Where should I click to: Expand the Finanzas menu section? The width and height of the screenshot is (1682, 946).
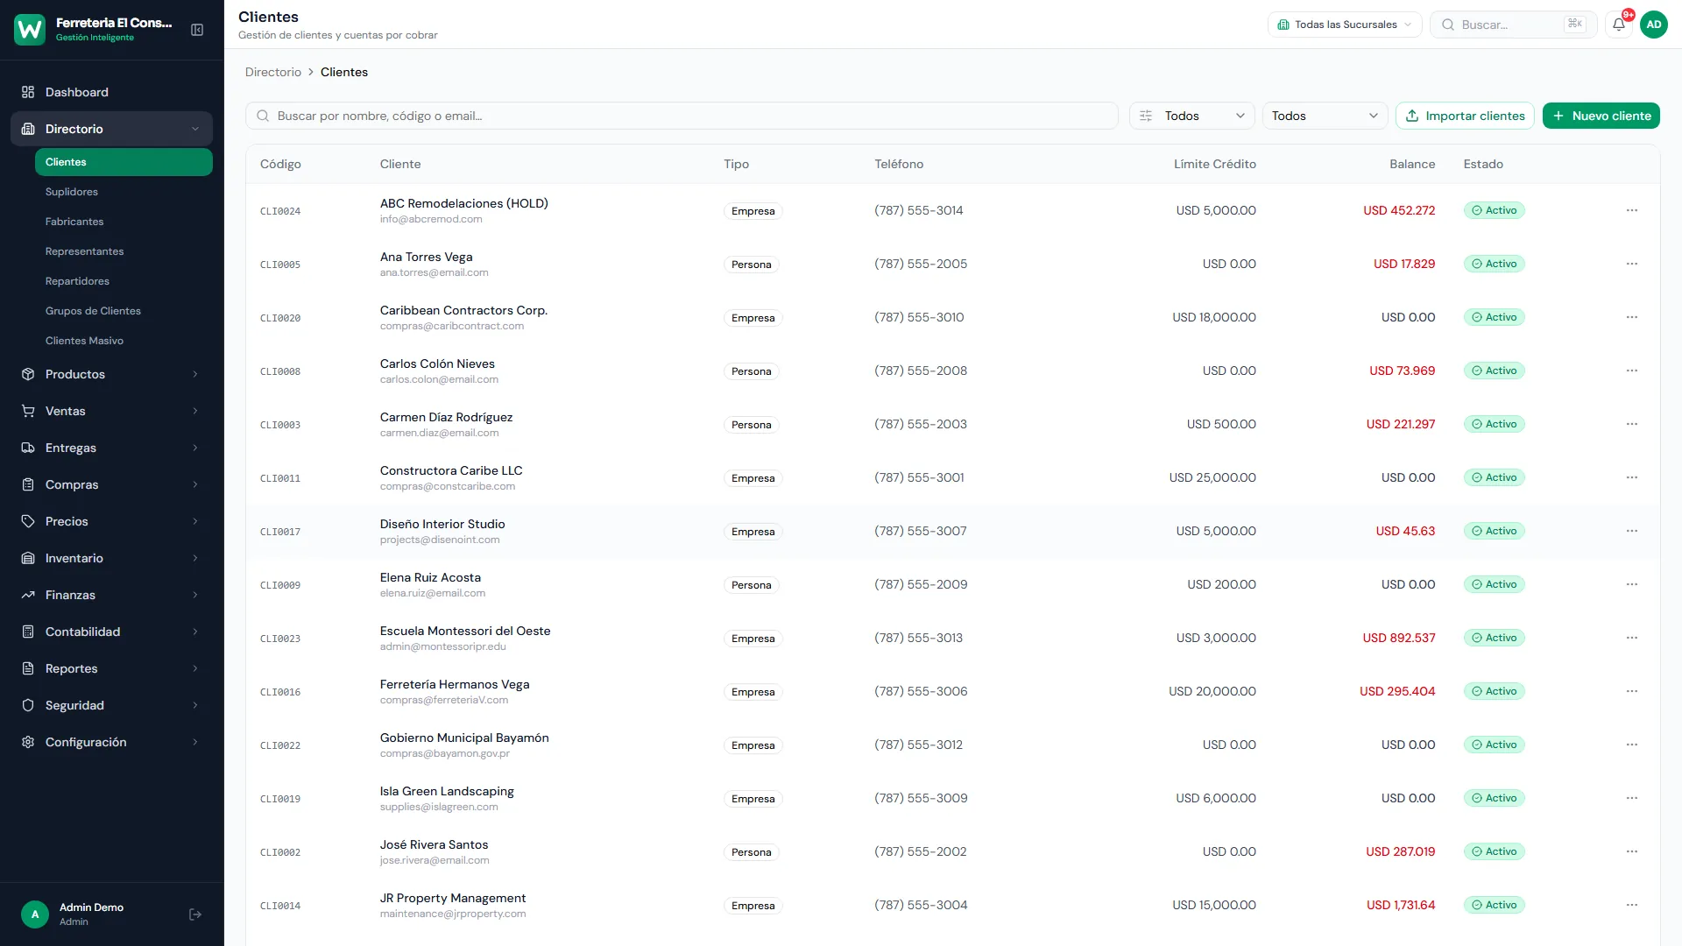coord(111,595)
